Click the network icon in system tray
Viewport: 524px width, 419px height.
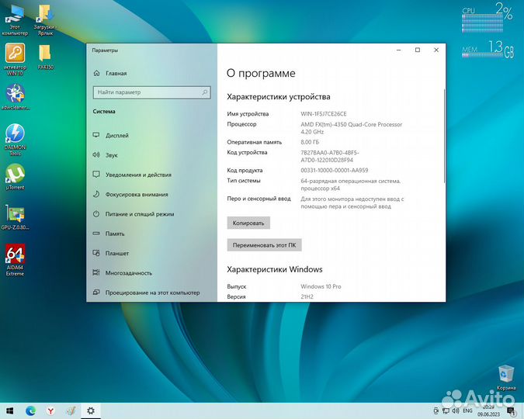click(446, 410)
